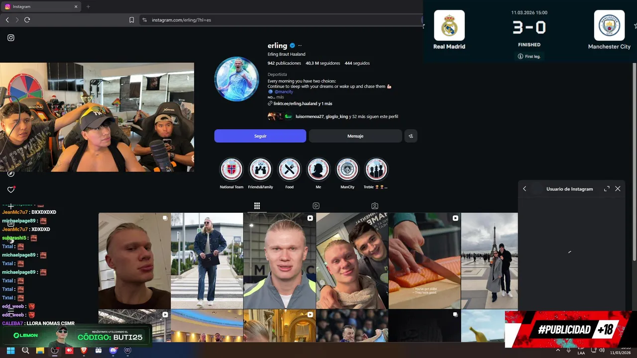Click the First leg info icon
Viewport: 637px width, 358px height.
pyautogui.click(x=521, y=56)
